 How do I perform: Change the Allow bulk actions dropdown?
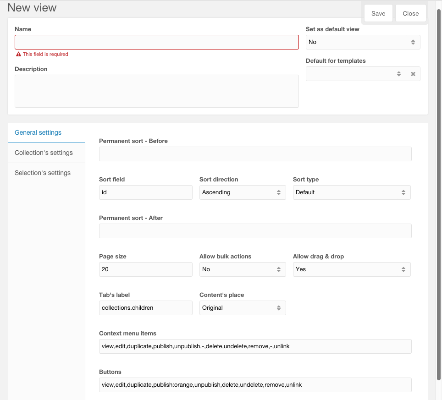pyautogui.click(x=243, y=269)
